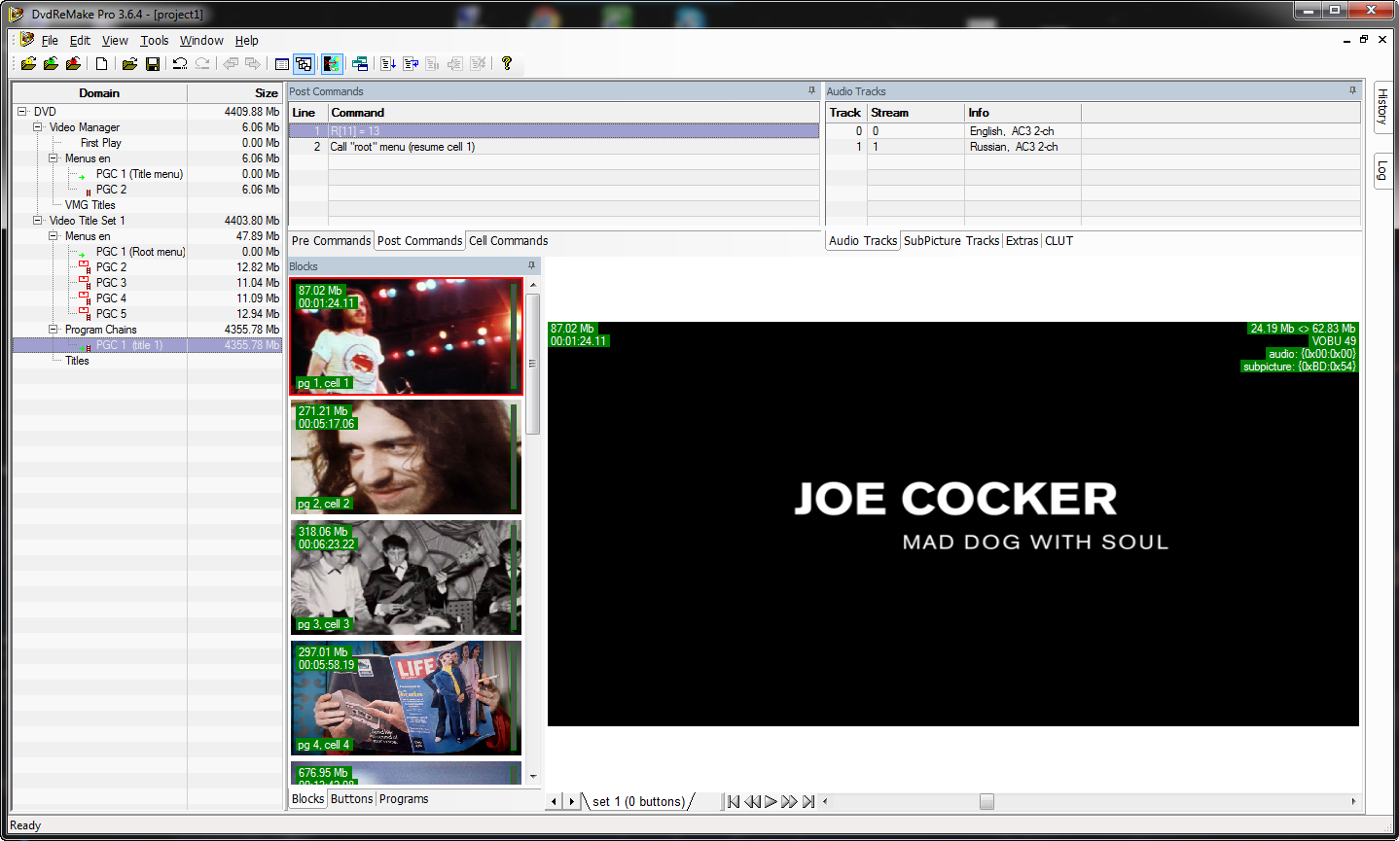Open a project with the folder icon
This screenshot has width=1399, height=841.
pyautogui.click(x=129, y=63)
